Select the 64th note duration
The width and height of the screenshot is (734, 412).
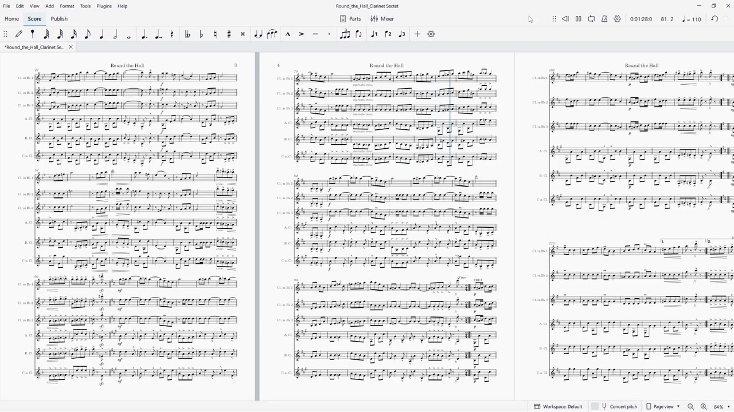(x=46, y=34)
